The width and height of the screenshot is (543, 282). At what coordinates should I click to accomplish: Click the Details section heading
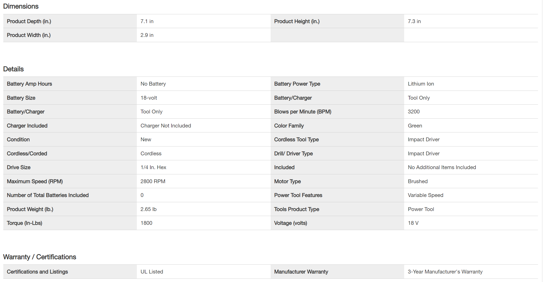click(13, 69)
